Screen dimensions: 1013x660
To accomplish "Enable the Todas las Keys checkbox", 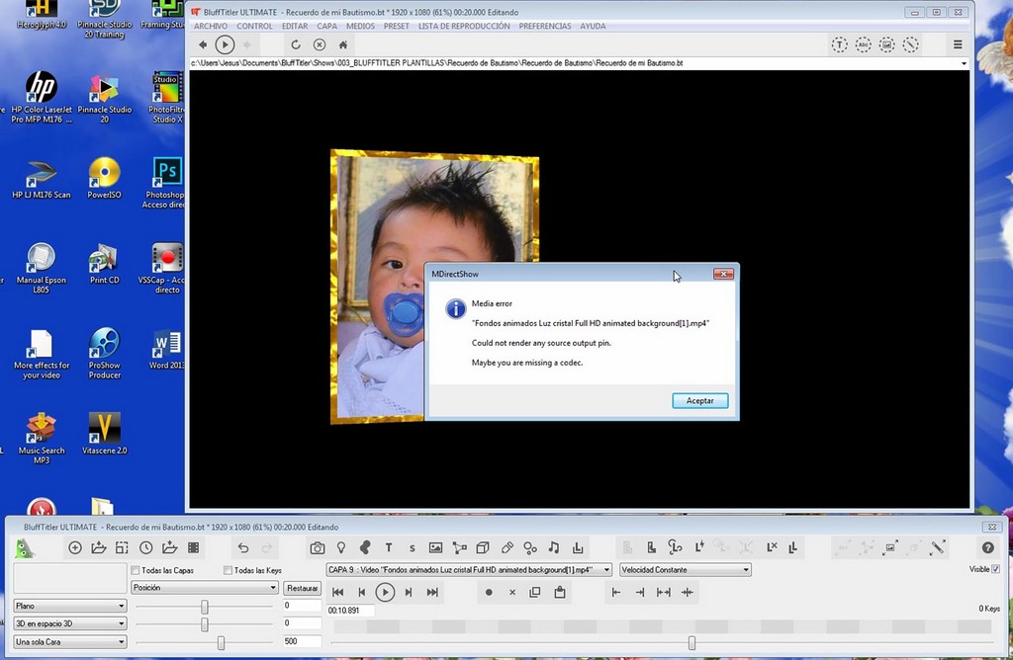I will click(x=228, y=570).
